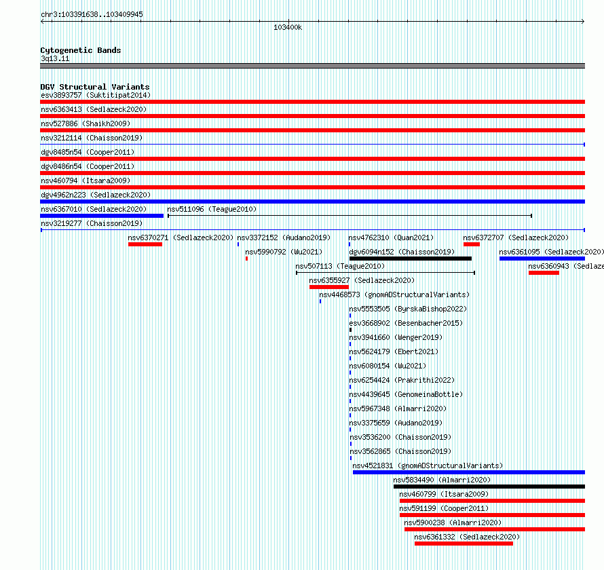Click the nsv6360943 variant label
This screenshot has height=570, width=604.
[566, 266]
